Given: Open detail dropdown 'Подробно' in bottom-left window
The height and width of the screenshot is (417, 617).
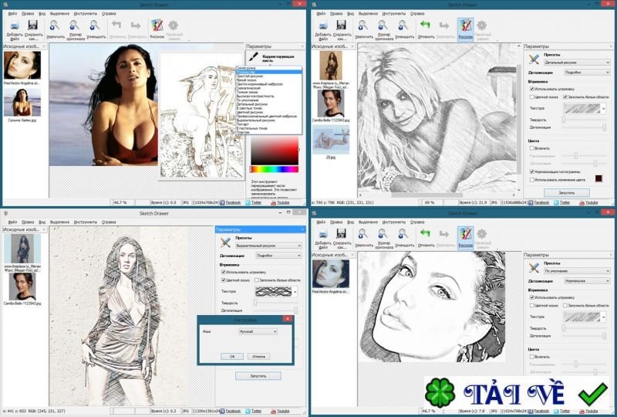Looking at the screenshot, I should [278, 256].
